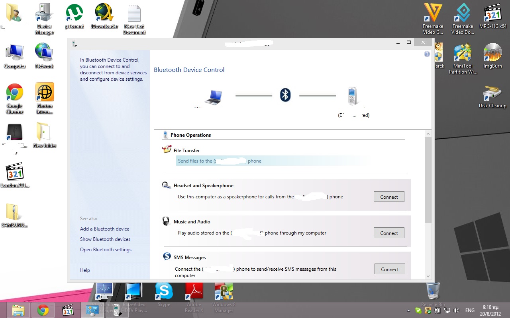Click the help question mark icon
This screenshot has width=510, height=318.
pyautogui.click(x=427, y=54)
